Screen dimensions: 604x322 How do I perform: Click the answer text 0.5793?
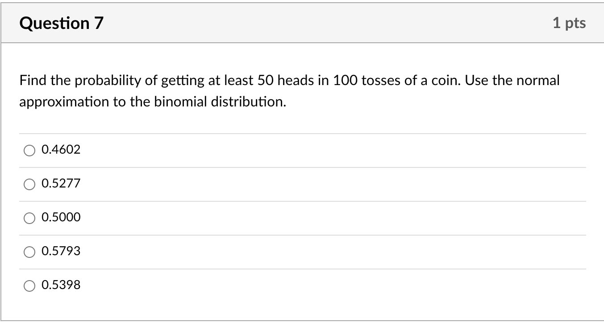[60, 251]
